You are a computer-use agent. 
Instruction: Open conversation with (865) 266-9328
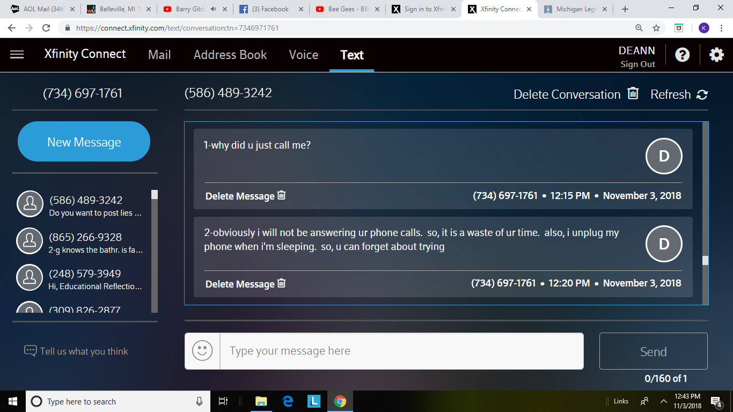(x=85, y=242)
